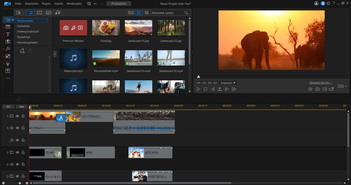Open the Effects room fx icon
Viewport: 351px width, 185px height.
click(8, 49)
